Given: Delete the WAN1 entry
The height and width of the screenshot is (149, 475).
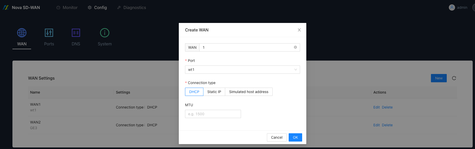Looking at the screenshot, I should [x=387, y=107].
